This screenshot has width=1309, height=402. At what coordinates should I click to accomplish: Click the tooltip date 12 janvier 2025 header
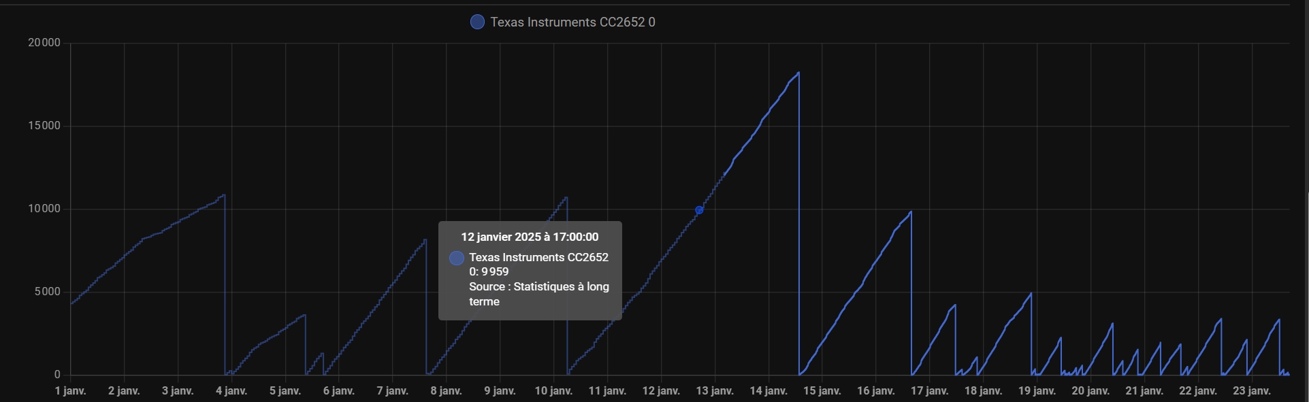click(x=530, y=237)
